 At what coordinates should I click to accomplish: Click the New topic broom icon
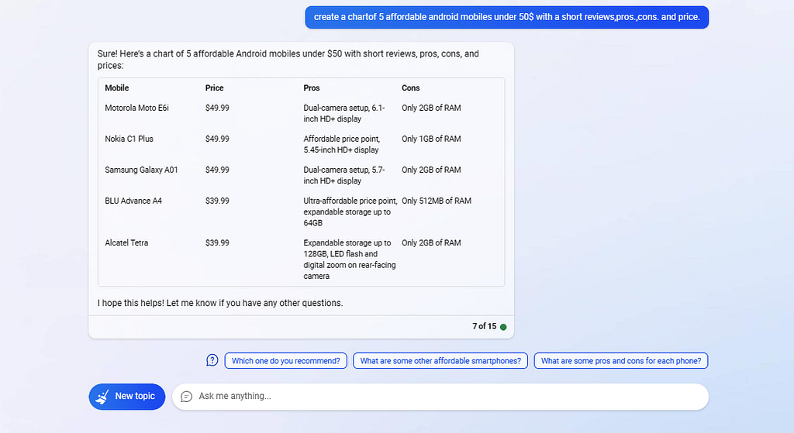pyautogui.click(x=102, y=397)
